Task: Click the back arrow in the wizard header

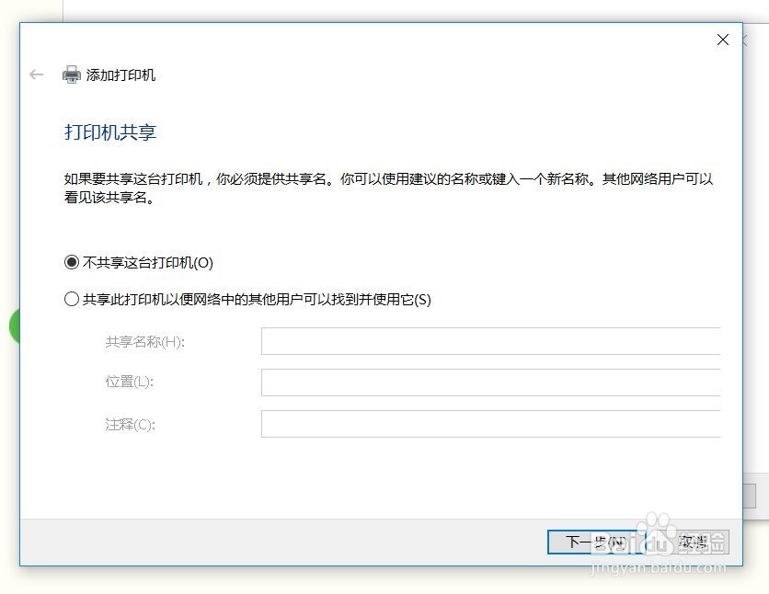Action: pos(36,74)
